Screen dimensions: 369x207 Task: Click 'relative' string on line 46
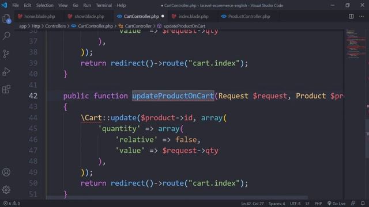136,140
